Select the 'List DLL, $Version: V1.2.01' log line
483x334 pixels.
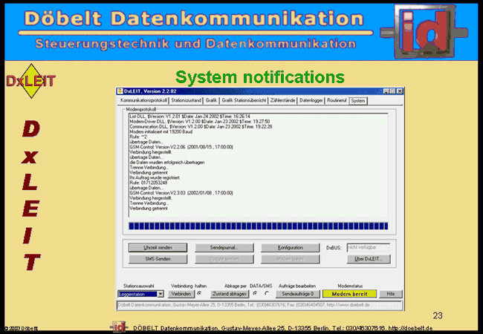coord(189,117)
